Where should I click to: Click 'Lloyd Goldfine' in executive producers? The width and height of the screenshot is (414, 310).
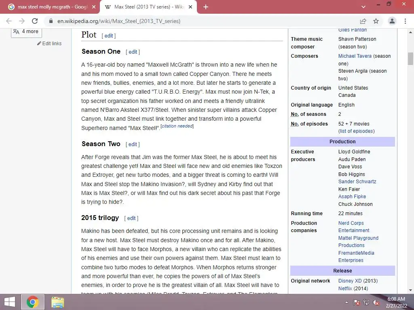pyautogui.click(x=354, y=152)
